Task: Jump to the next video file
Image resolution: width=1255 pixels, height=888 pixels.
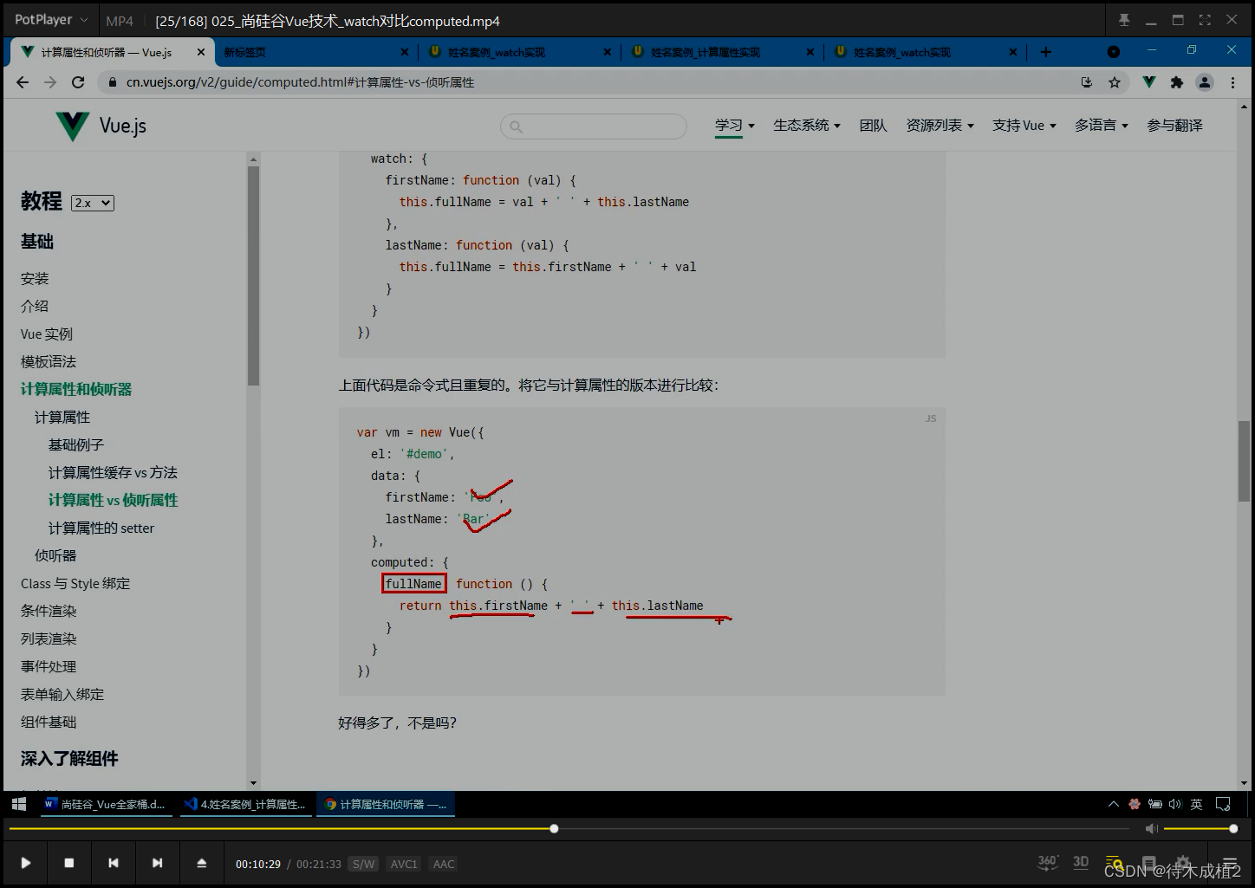Action: 157,863
